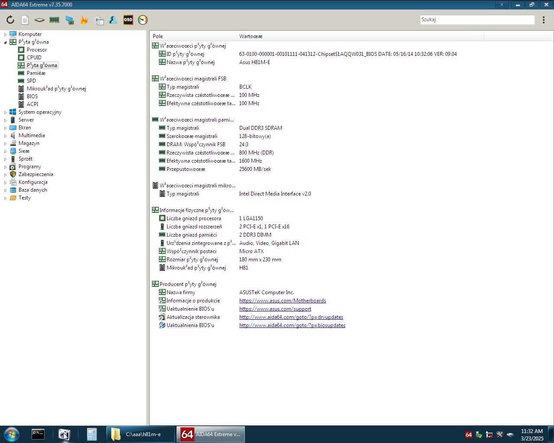Image resolution: width=554 pixels, height=443 pixels.
Task: Click the Wartość column header
Action: point(360,36)
